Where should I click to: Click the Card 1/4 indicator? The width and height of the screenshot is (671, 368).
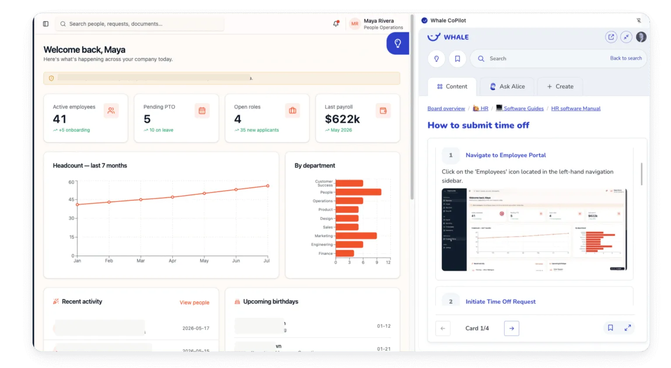pos(477,328)
